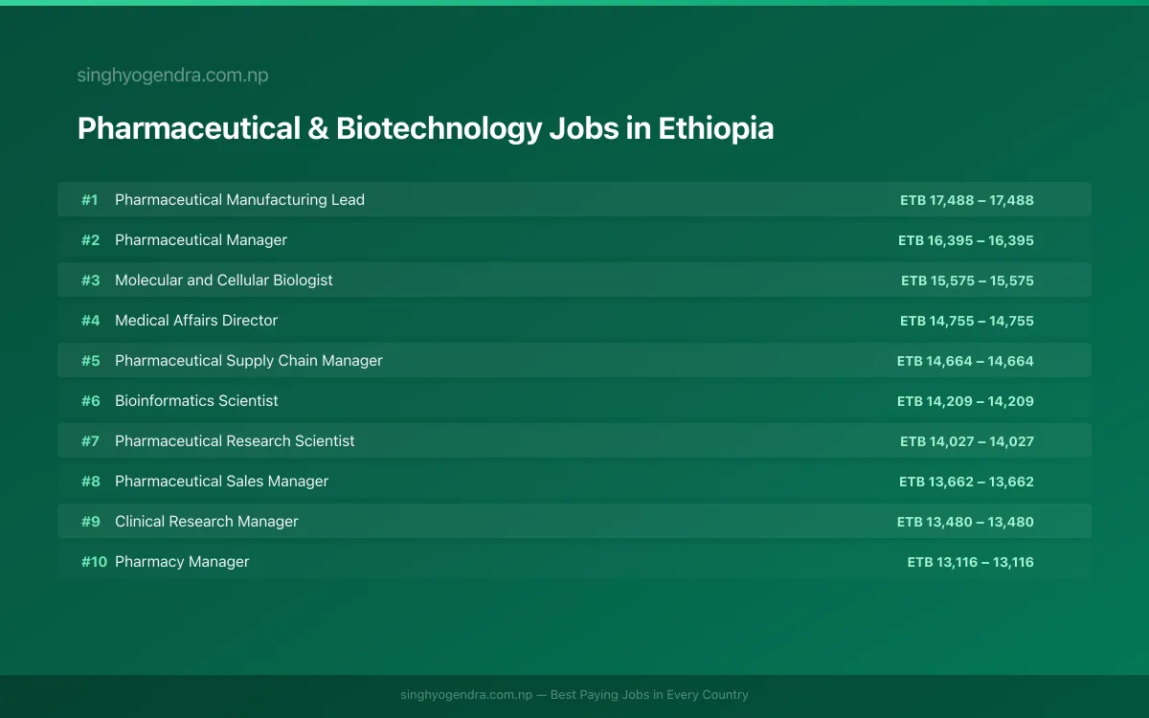Select Clinical Research Manager

[207, 522]
